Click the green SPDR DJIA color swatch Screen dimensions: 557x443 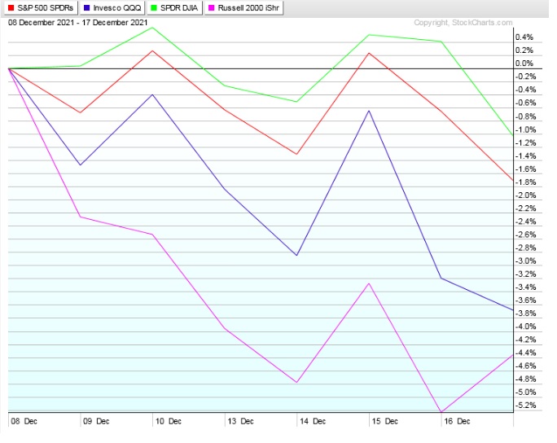(154, 8)
